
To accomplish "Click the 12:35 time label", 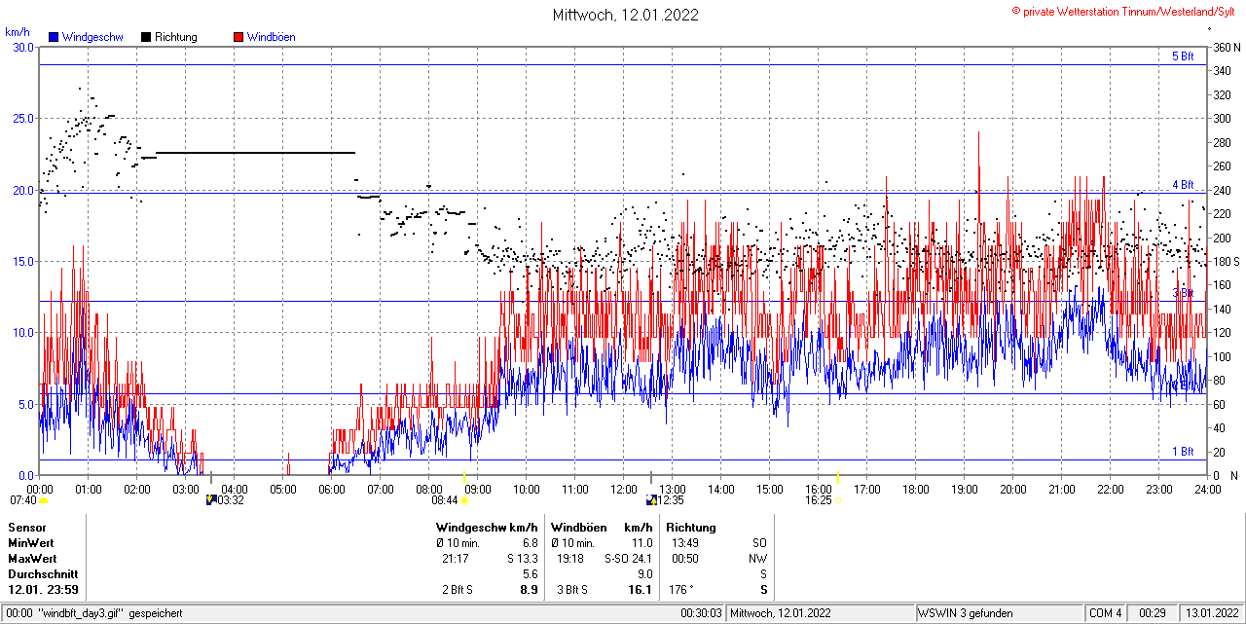I will [x=671, y=500].
